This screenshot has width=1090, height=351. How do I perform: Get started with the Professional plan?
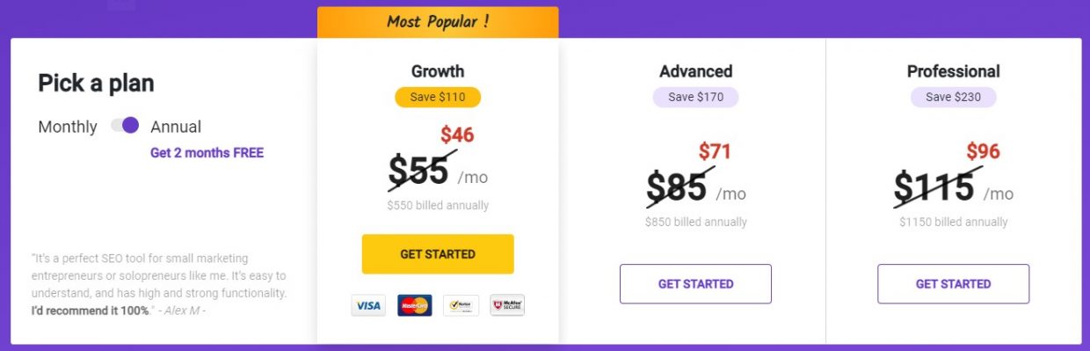click(x=953, y=284)
